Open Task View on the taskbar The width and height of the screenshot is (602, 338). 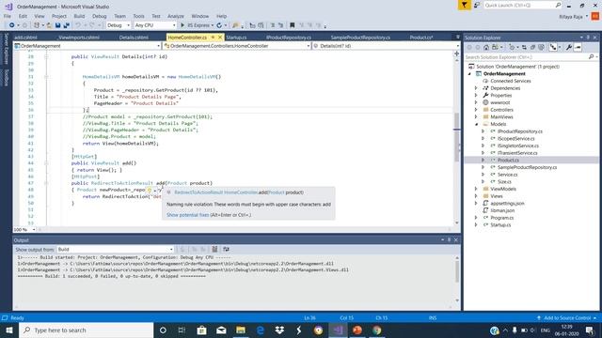click(182, 330)
